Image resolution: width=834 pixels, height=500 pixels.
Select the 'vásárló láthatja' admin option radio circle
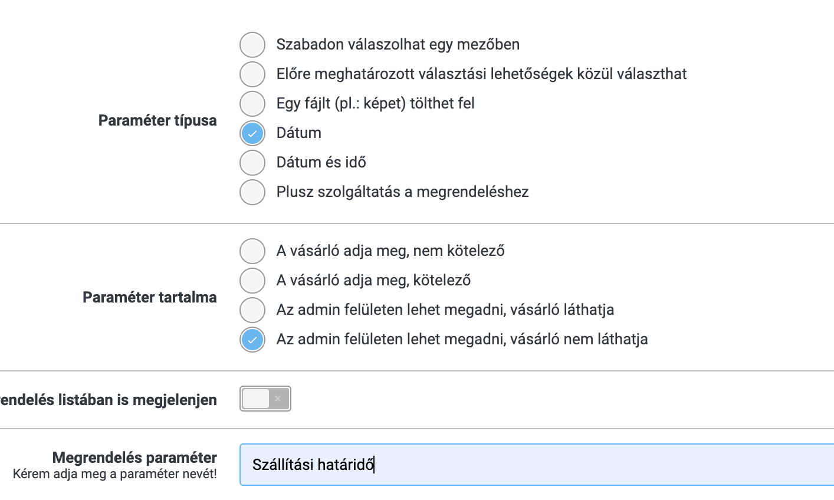pos(252,310)
